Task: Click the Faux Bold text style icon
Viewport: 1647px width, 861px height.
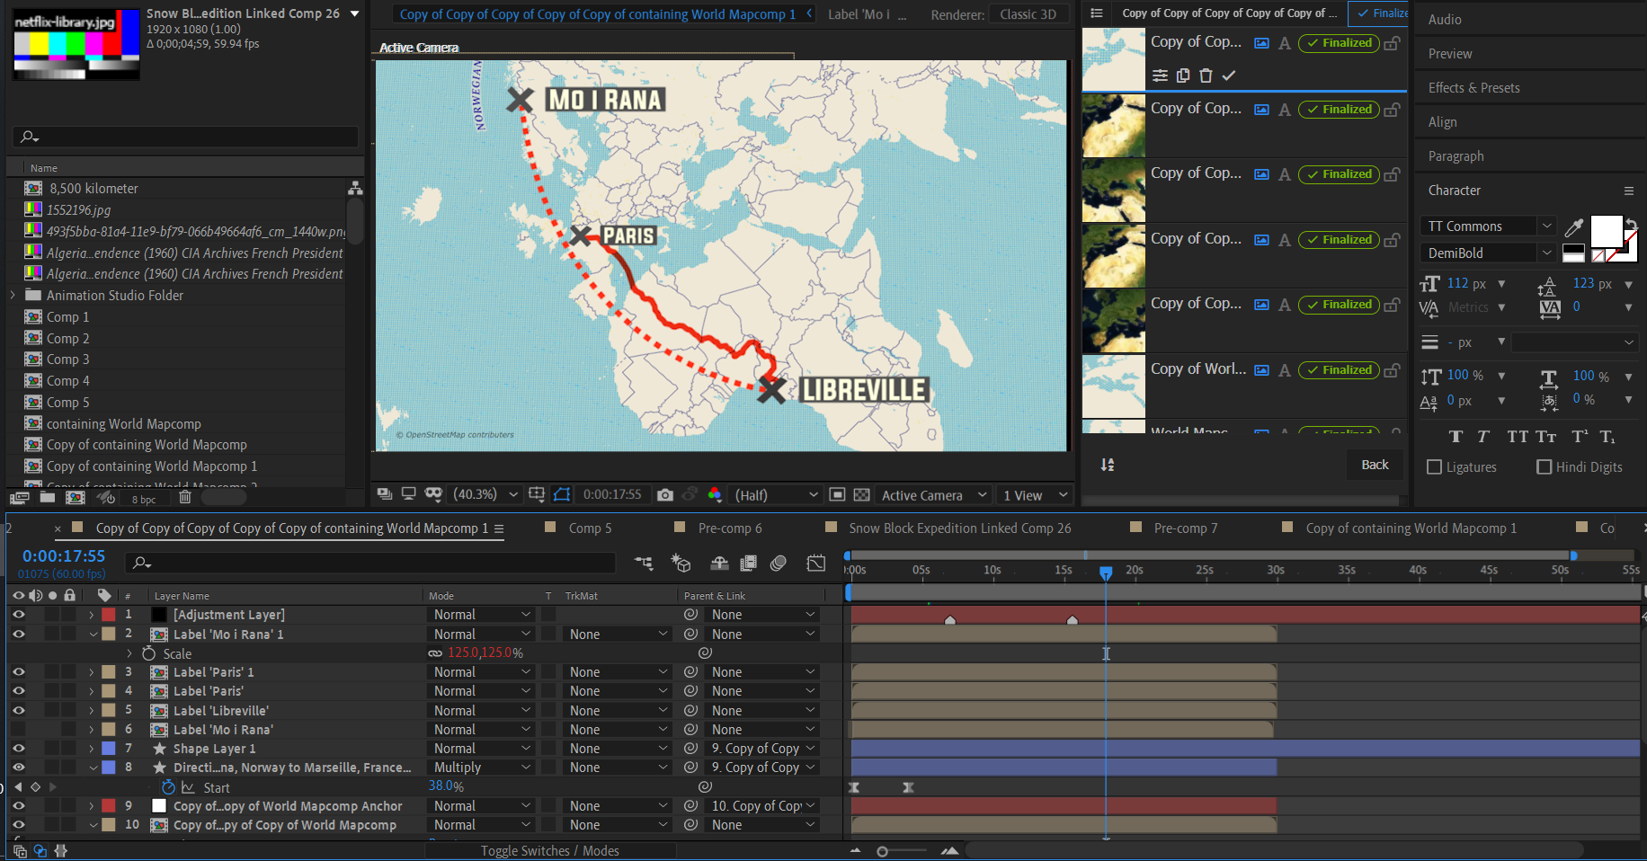Action: (1456, 437)
